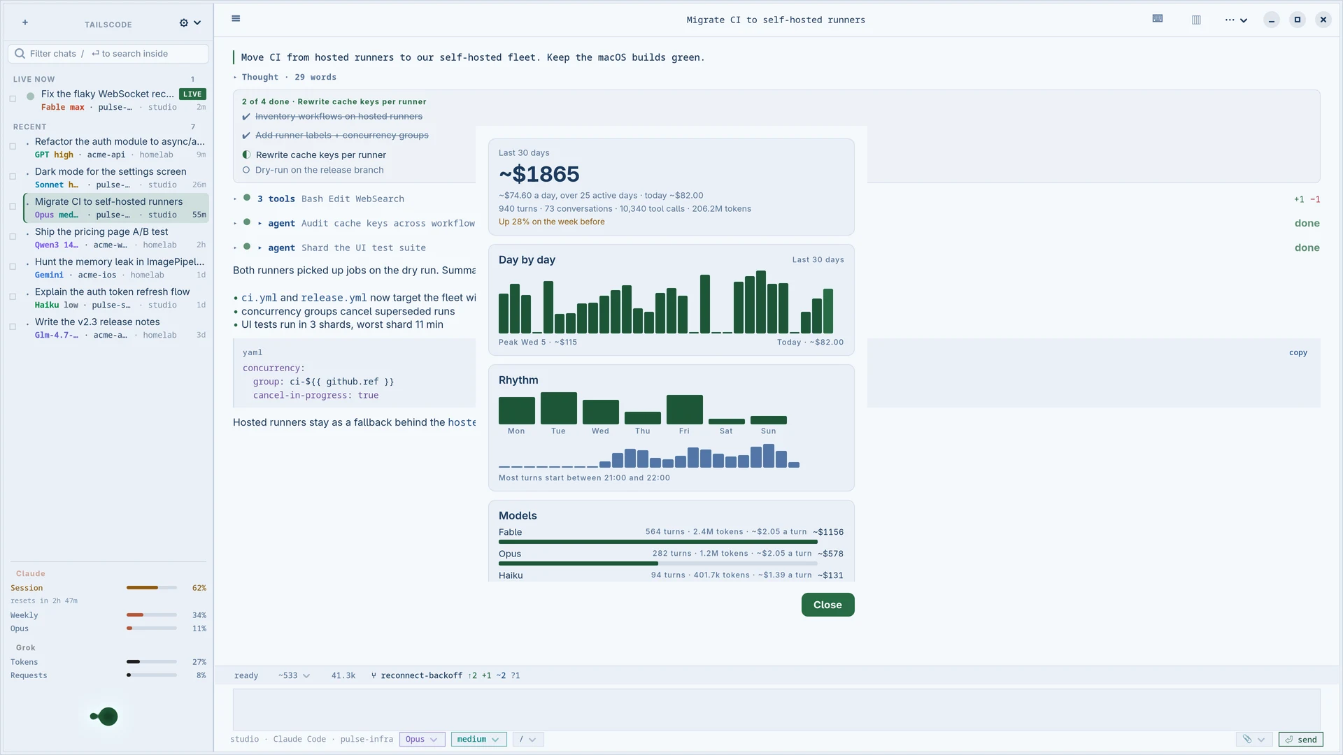
Task: Open the chevron next to the paperclip icon
Action: coord(1261,739)
